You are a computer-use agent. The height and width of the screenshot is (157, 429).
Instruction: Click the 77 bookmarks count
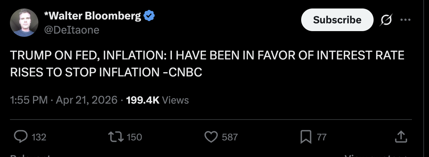click(x=321, y=137)
